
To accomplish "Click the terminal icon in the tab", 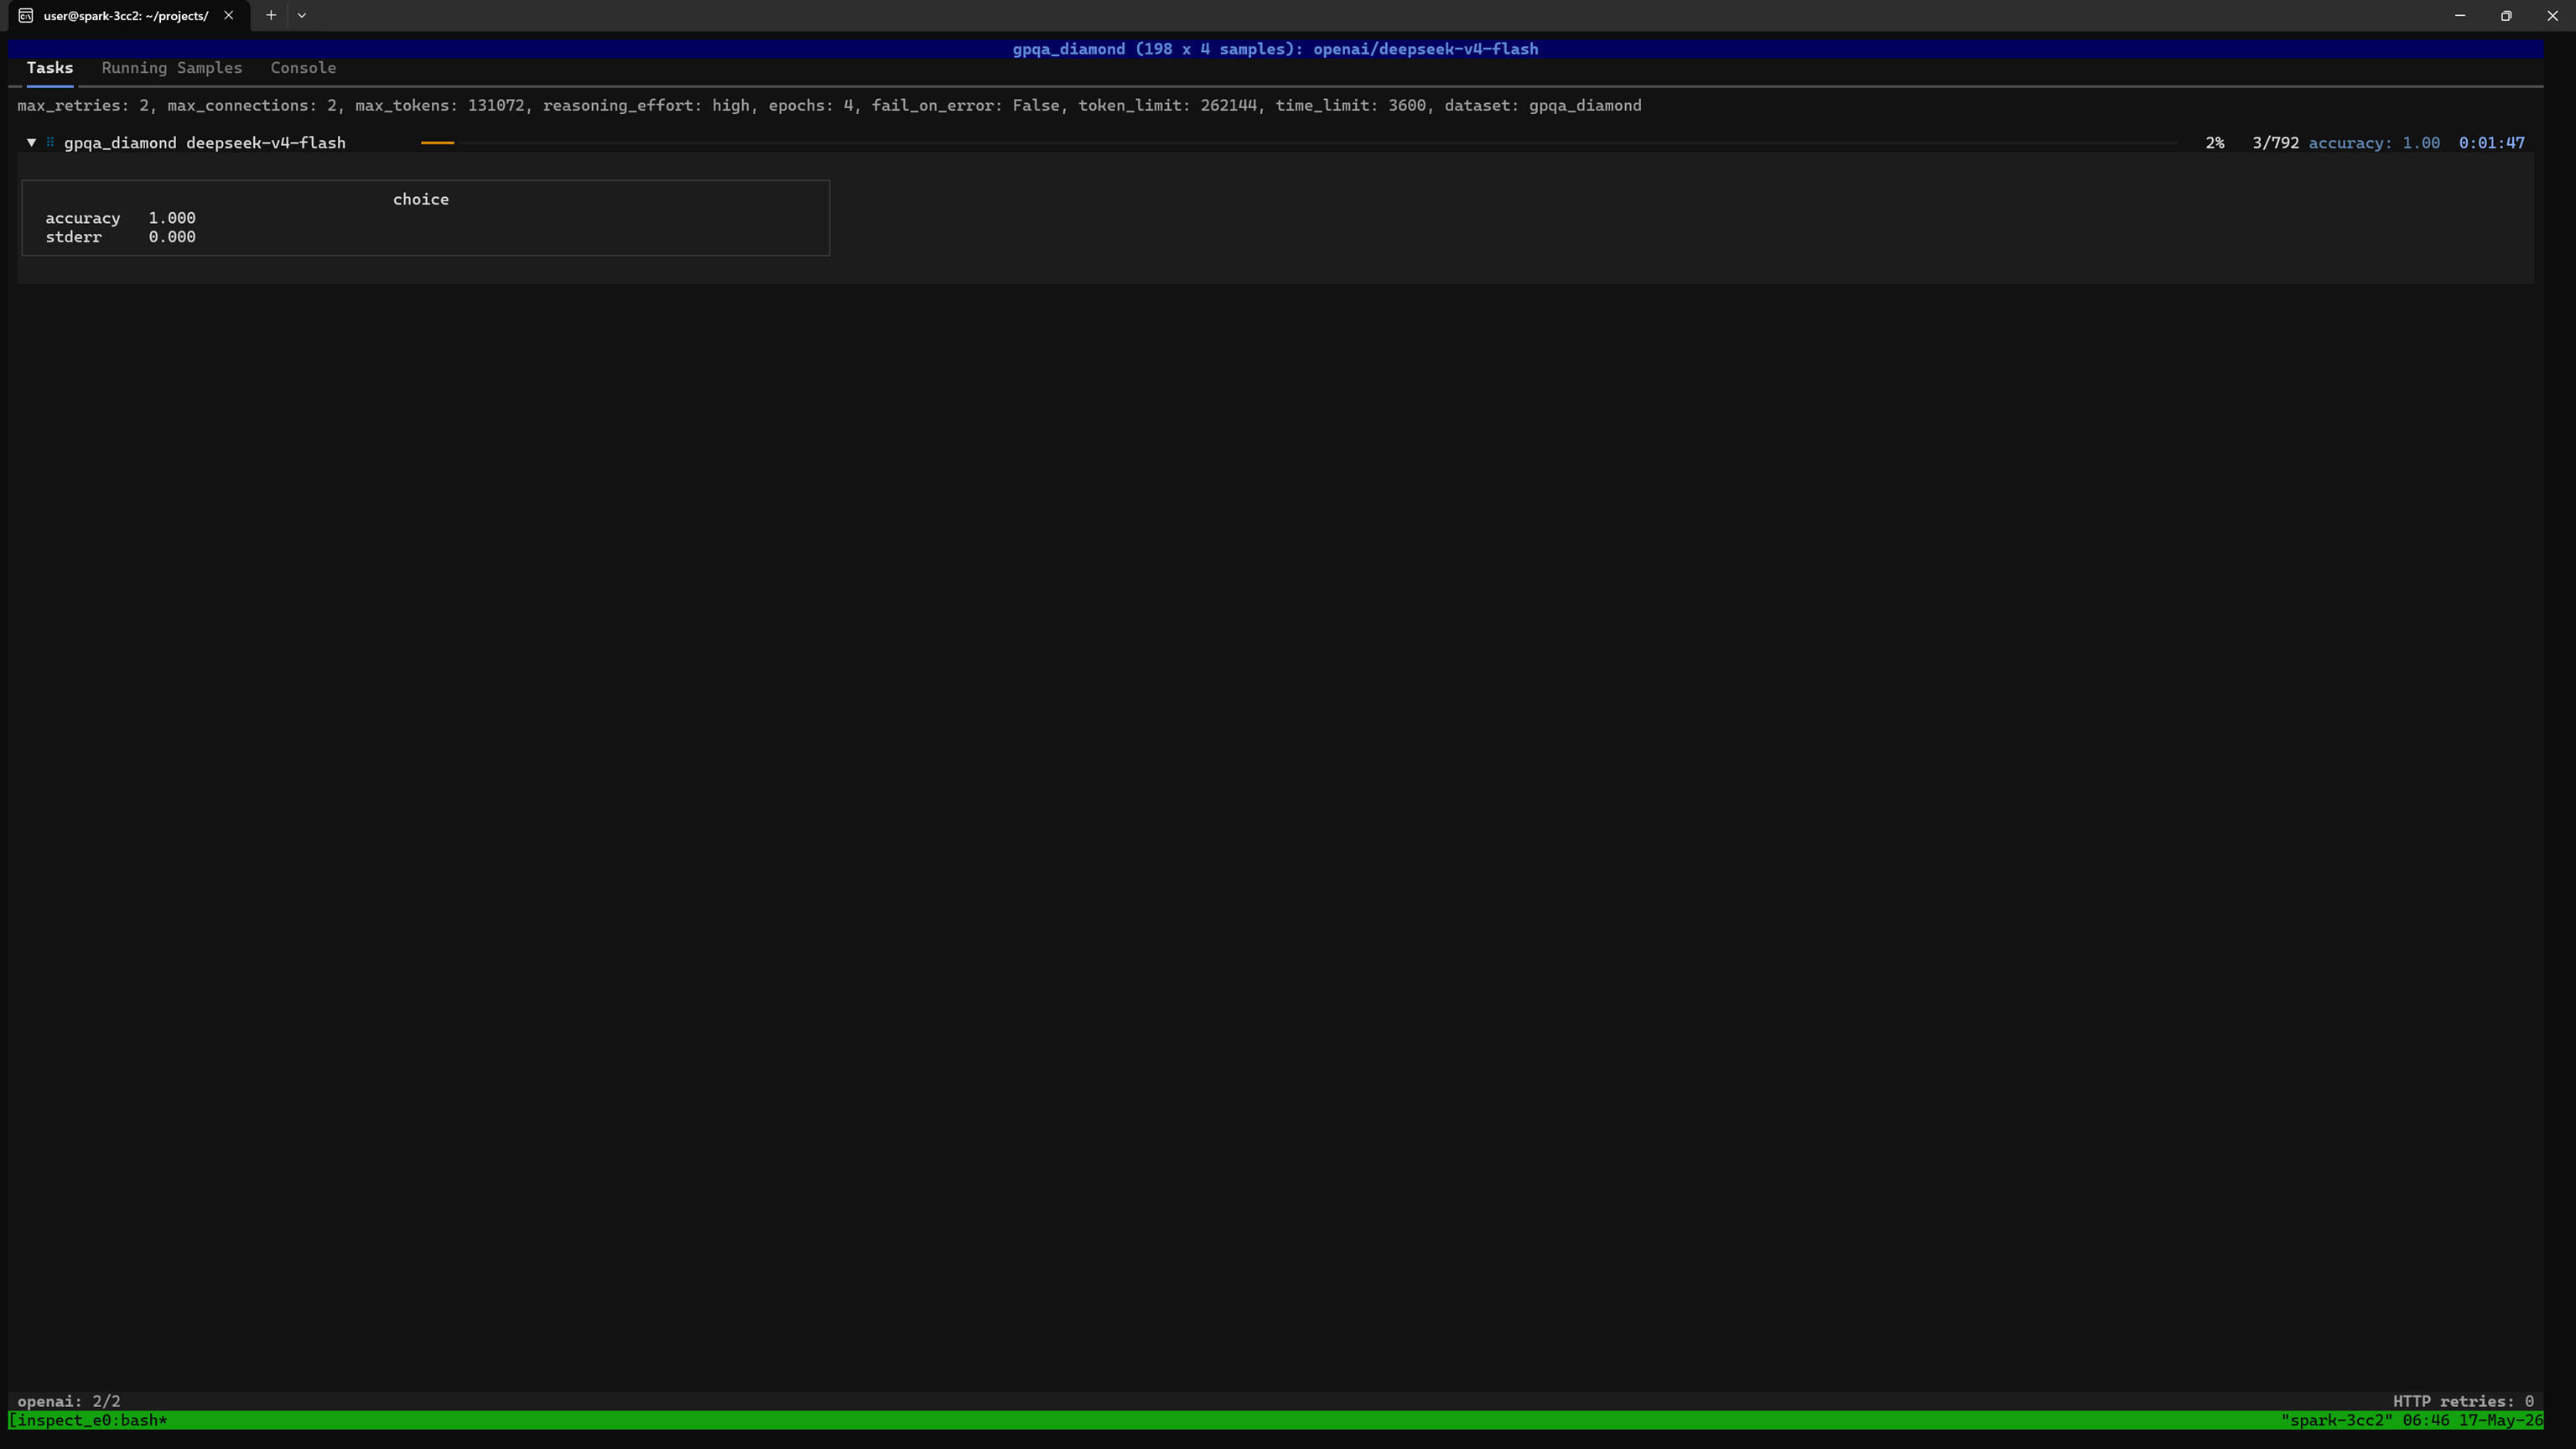I will (x=26, y=15).
